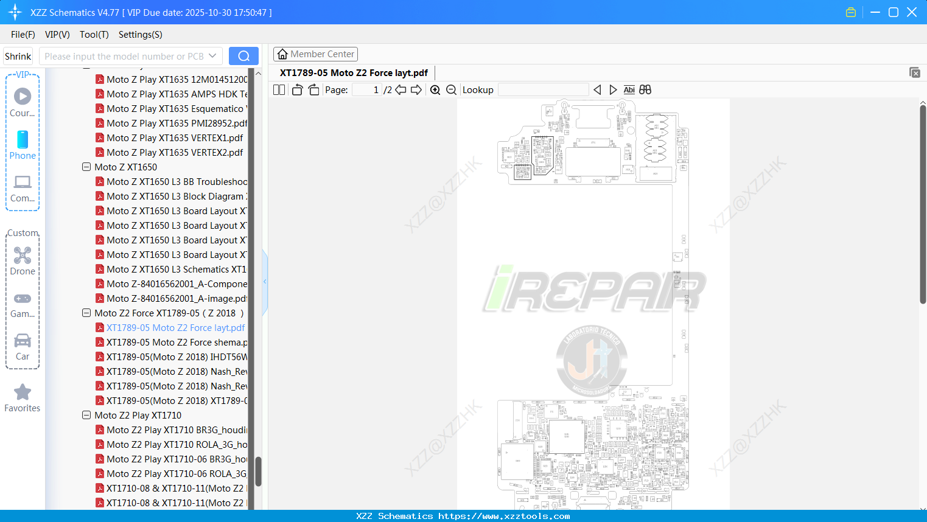
Task: Collapse Moto Z2 Force XT1789-05 tree node
Action: click(x=86, y=313)
